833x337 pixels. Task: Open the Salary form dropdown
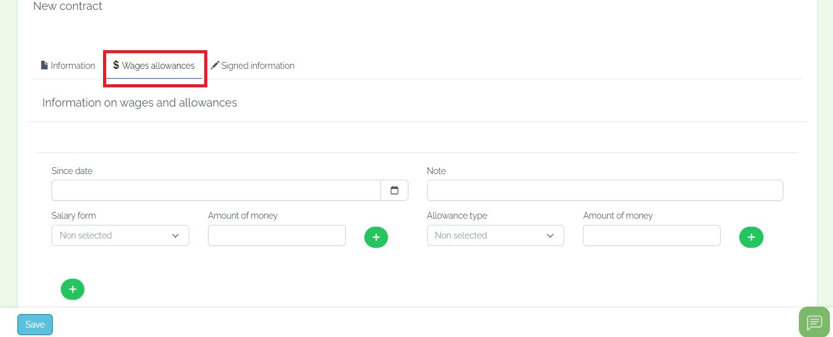click(x=120, y=235)
